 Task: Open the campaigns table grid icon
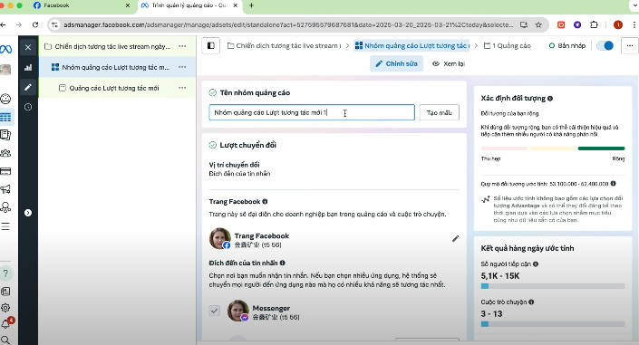(x=5, y=118)
